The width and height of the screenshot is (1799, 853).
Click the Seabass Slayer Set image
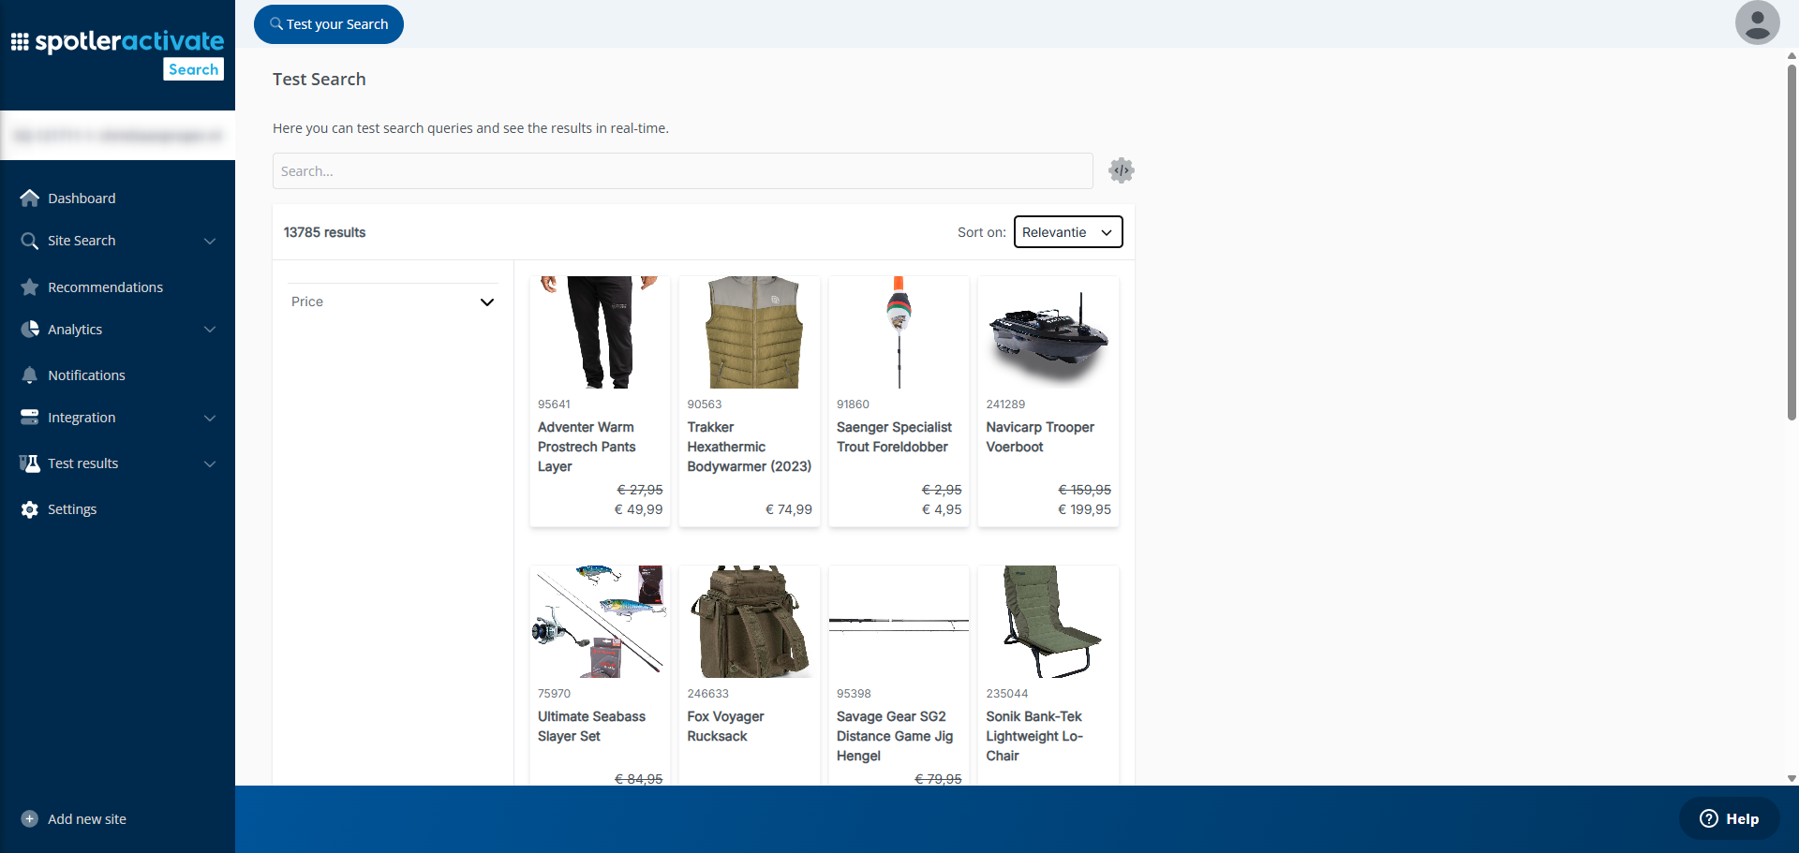pyautogui.click(x=601, y=622)
